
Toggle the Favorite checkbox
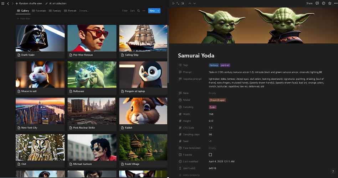click(210, 155)
